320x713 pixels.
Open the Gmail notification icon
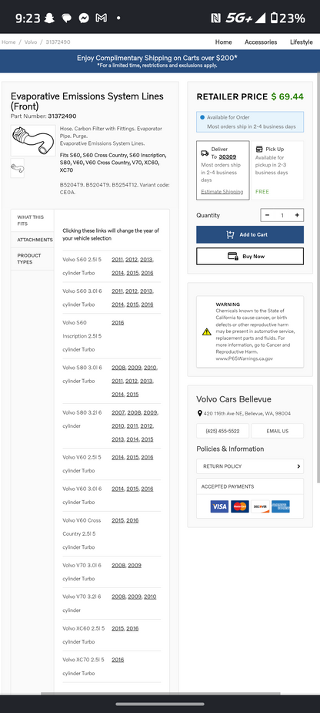(101, 18)
